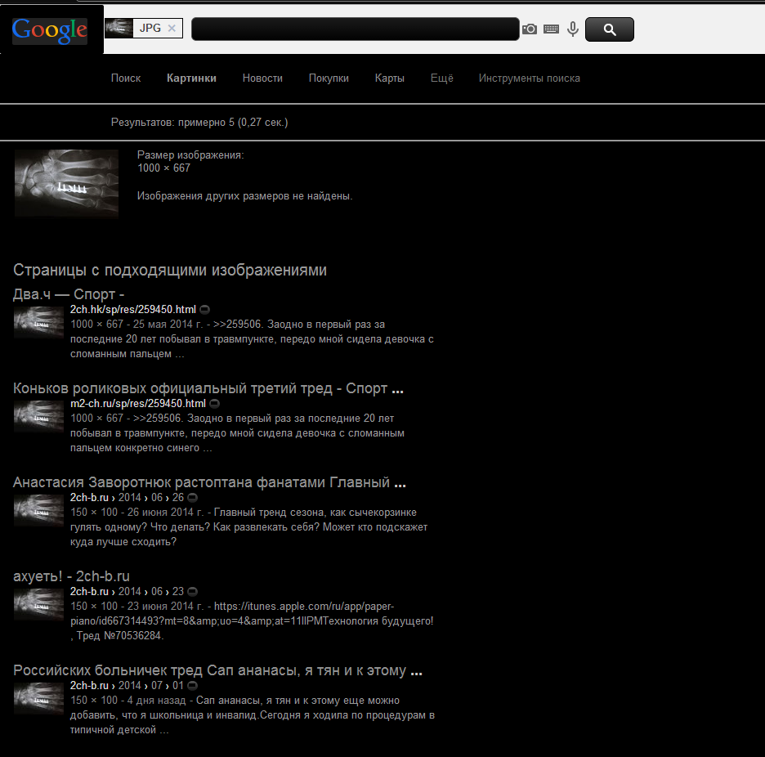Image resolution: width=765 pixels, height=757 pixels.
Task: Click the '1000 × 667' image size text
Action: (x=164, y=168)
